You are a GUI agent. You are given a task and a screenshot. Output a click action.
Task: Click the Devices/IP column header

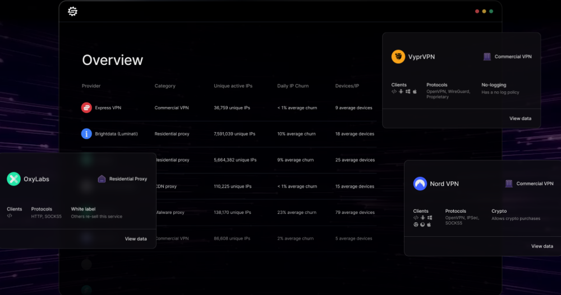point(347,86)
